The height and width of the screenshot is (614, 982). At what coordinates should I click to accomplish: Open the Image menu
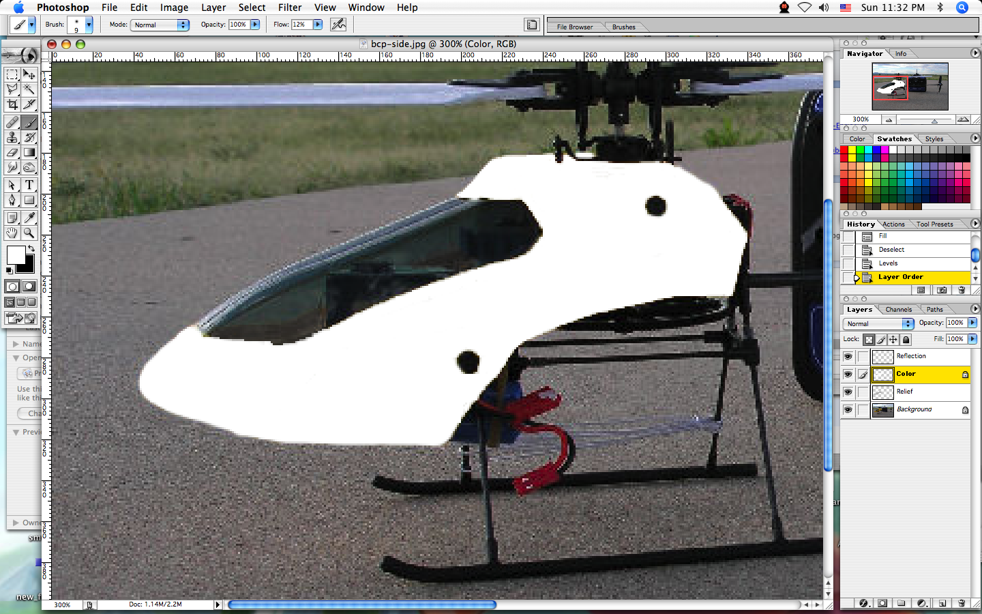[x=174, y=8]
